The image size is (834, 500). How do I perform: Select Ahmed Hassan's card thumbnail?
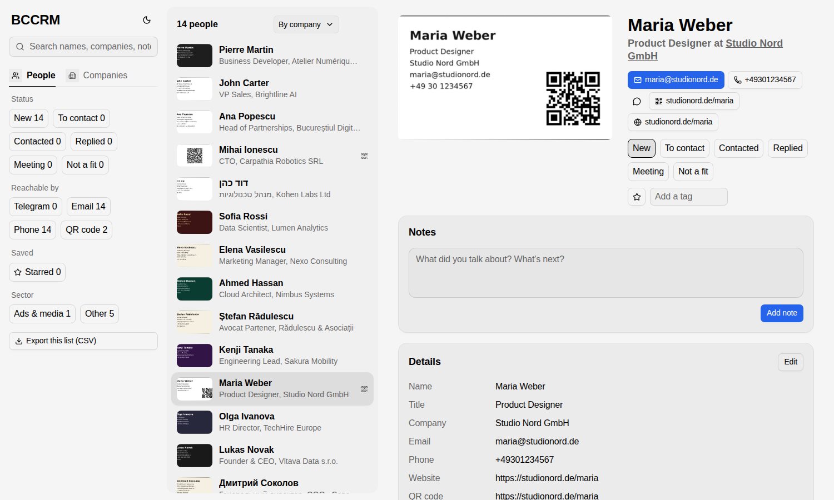195,289
